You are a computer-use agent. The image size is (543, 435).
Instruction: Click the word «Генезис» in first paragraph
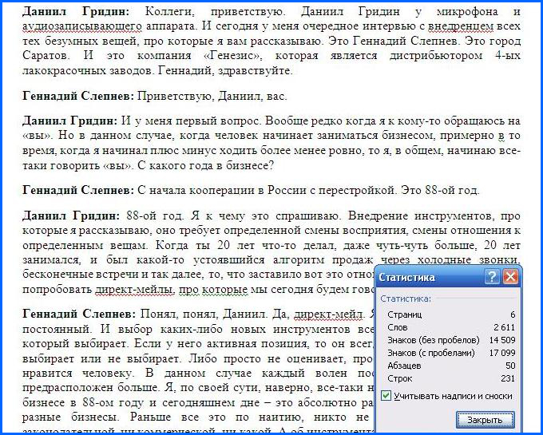coord(232,56)
